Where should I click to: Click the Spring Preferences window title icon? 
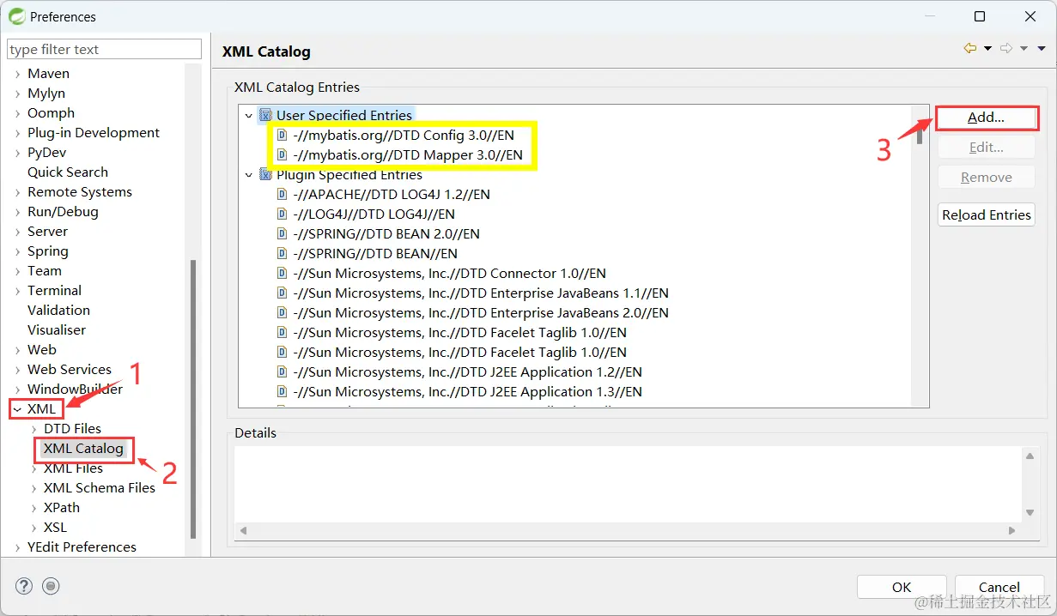click(x=16, y=16)
